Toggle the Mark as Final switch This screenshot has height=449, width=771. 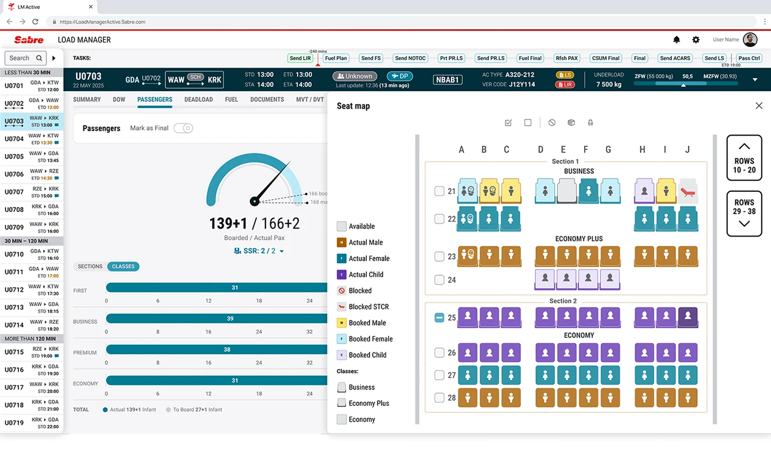click(x=183, y=128)
